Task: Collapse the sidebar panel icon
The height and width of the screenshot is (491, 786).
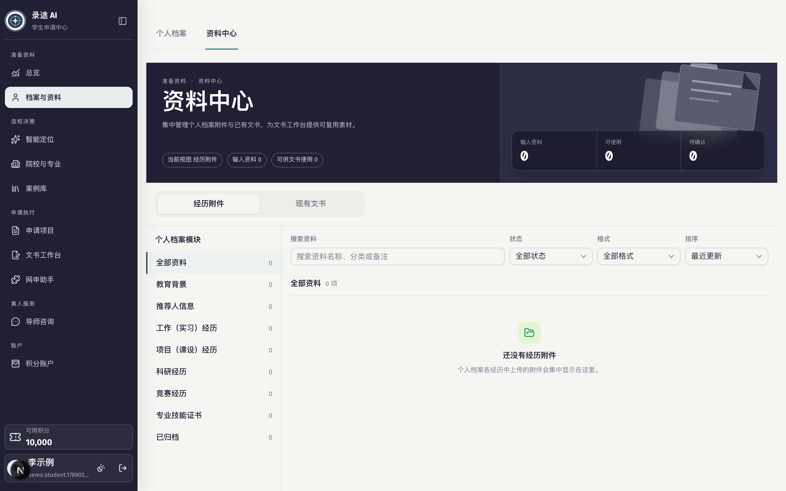Action: click(x=123, y=21)
